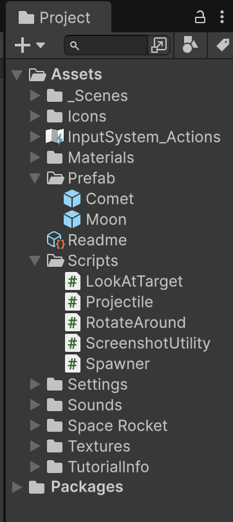Click the Packages folder icon
Image resolution: width=233 pixels, height=522 pixels.
[37, 488]
